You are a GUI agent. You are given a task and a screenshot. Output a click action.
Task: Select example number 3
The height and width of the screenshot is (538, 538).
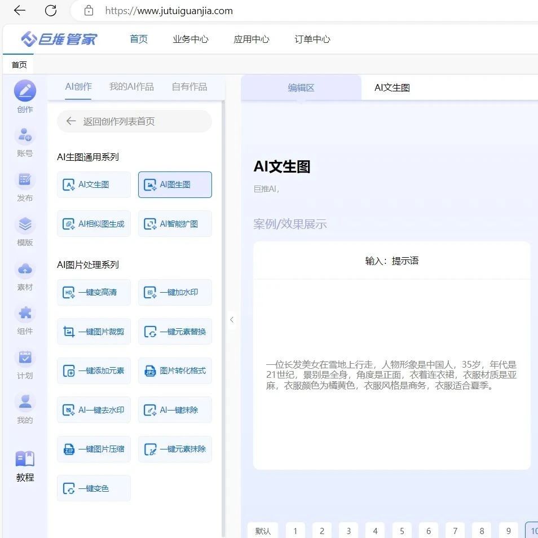(x=349, y=531)
